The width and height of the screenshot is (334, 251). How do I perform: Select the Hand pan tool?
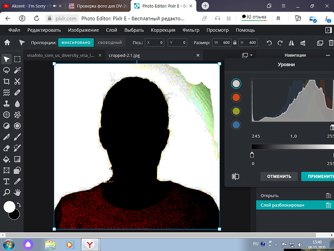[17, 193]
